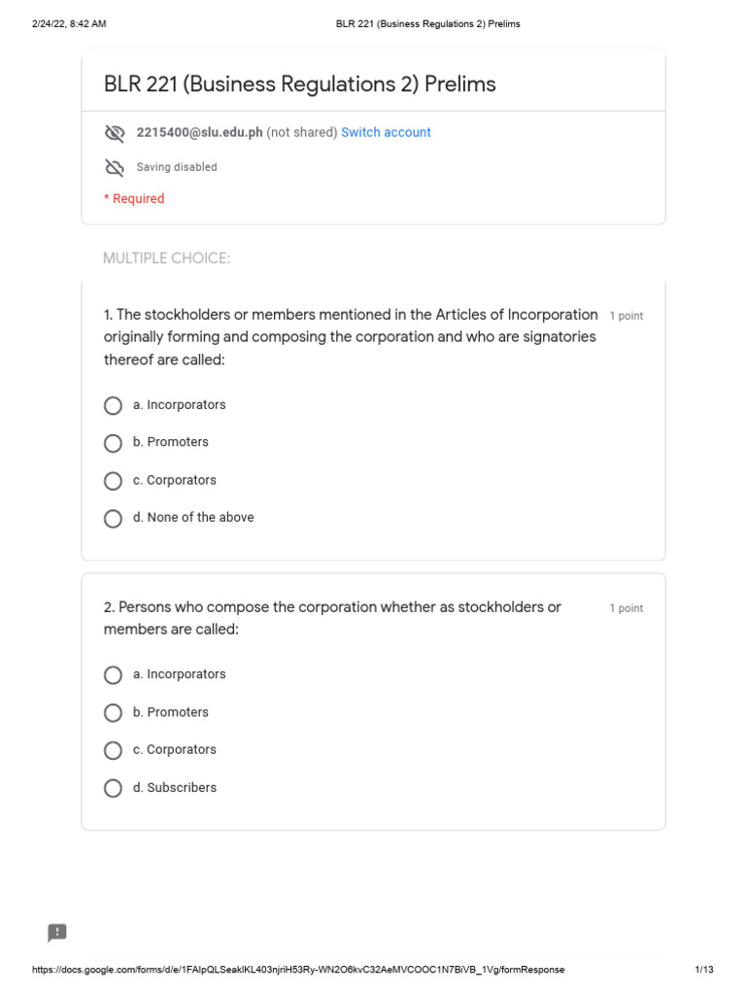Screen dimensions: 746x995
Task: Click the '1 point' label for question 1
Action: (626, 316)
